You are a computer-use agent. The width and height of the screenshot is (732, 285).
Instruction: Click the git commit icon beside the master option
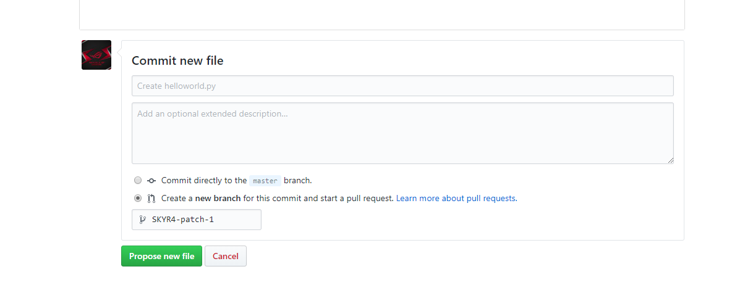(151, 181)
